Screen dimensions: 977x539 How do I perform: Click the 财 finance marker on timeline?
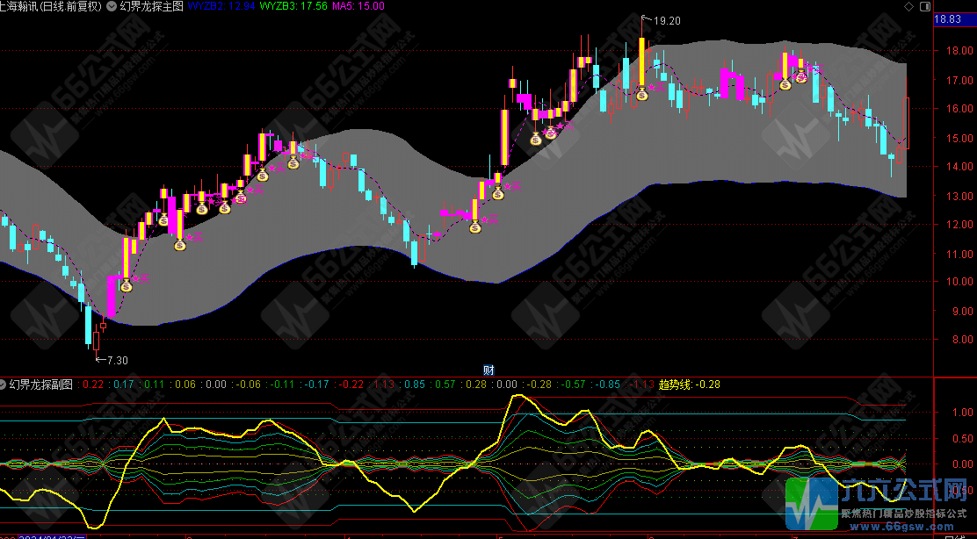coord(489,370)
